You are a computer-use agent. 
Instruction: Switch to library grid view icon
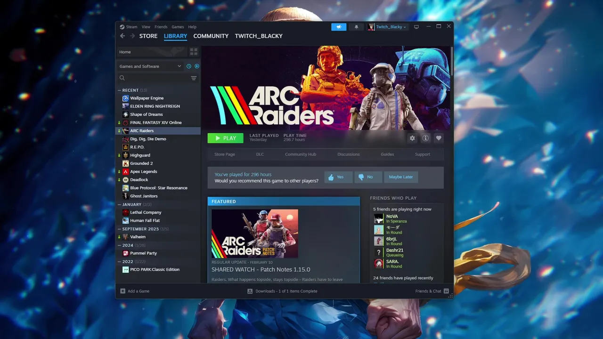click(x=194, y=52)
